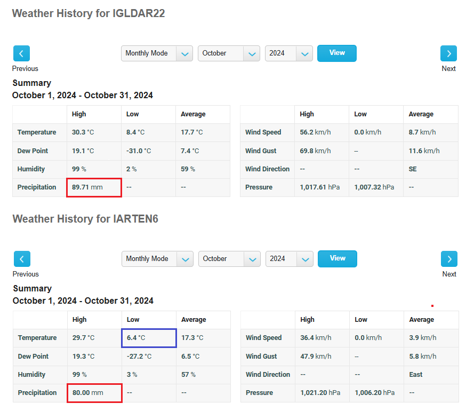Select IARTEN6 high wind speed 36.4 km/h
474x411 pixels.
316,338
